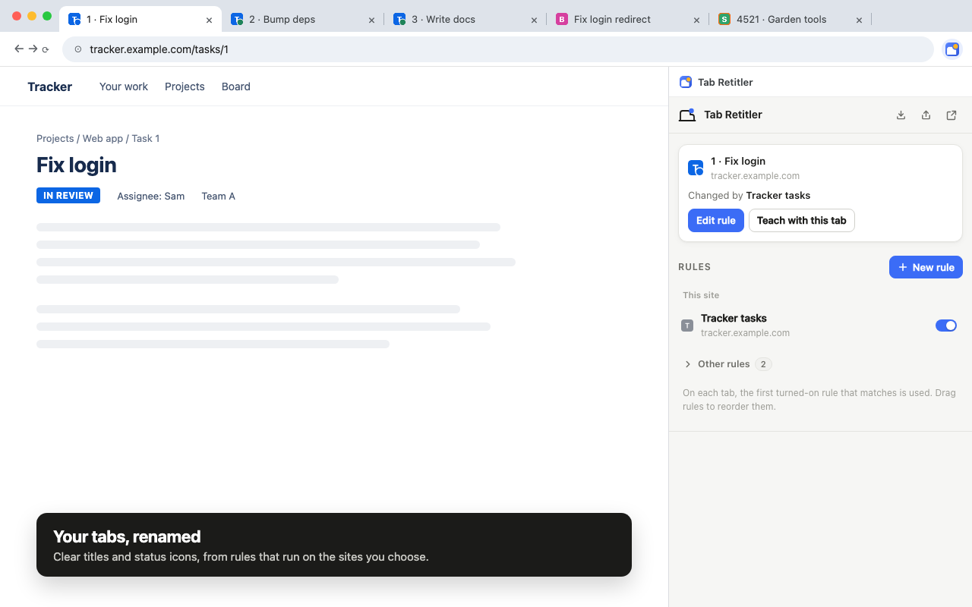Click the upload arrow icon in Tab Retitler header
Viewport: 972px width, 607px height.
(x=926, y=115)
